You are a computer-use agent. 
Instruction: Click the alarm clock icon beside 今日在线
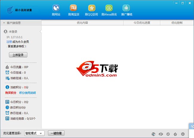coord(7,73)
